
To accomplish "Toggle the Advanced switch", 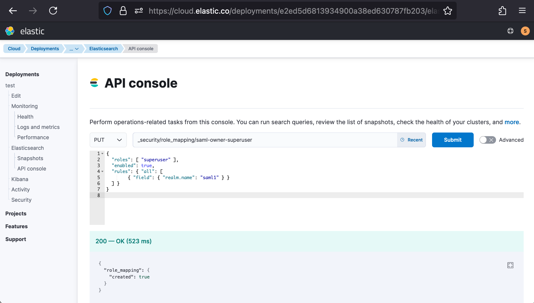I will 487,140.
